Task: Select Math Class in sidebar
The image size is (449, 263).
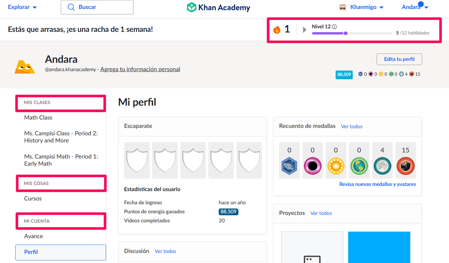Action: [x=38, y=117]
